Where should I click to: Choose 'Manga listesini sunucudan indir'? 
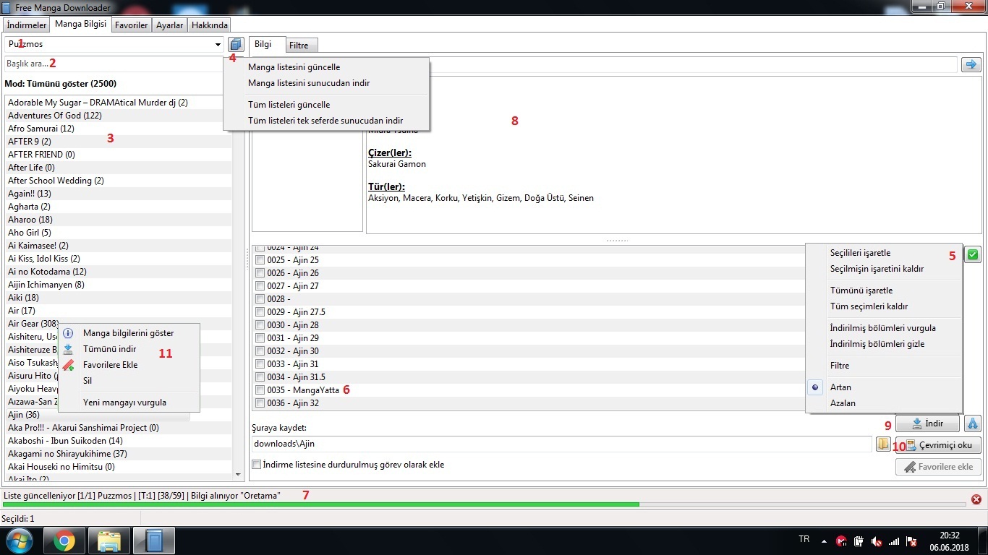pyautogui.click(x=326, y=83)
